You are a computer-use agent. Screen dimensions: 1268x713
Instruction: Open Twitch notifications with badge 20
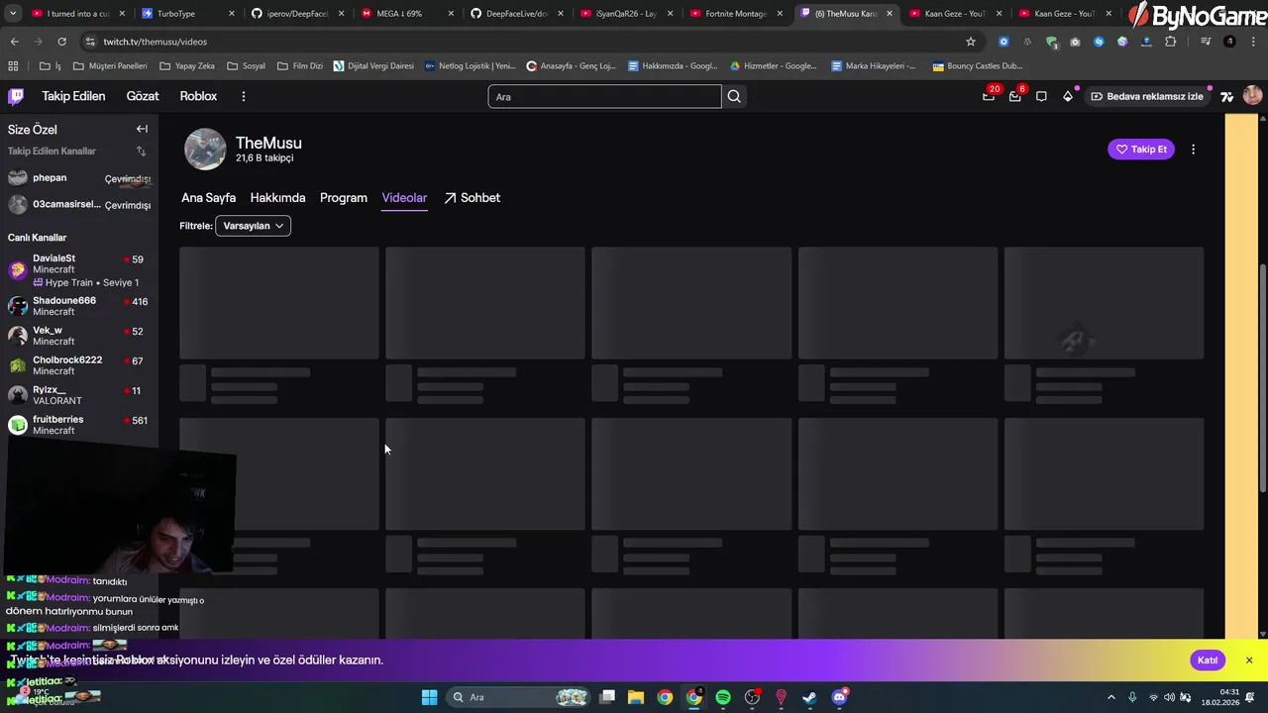click(x=990, y=95)
